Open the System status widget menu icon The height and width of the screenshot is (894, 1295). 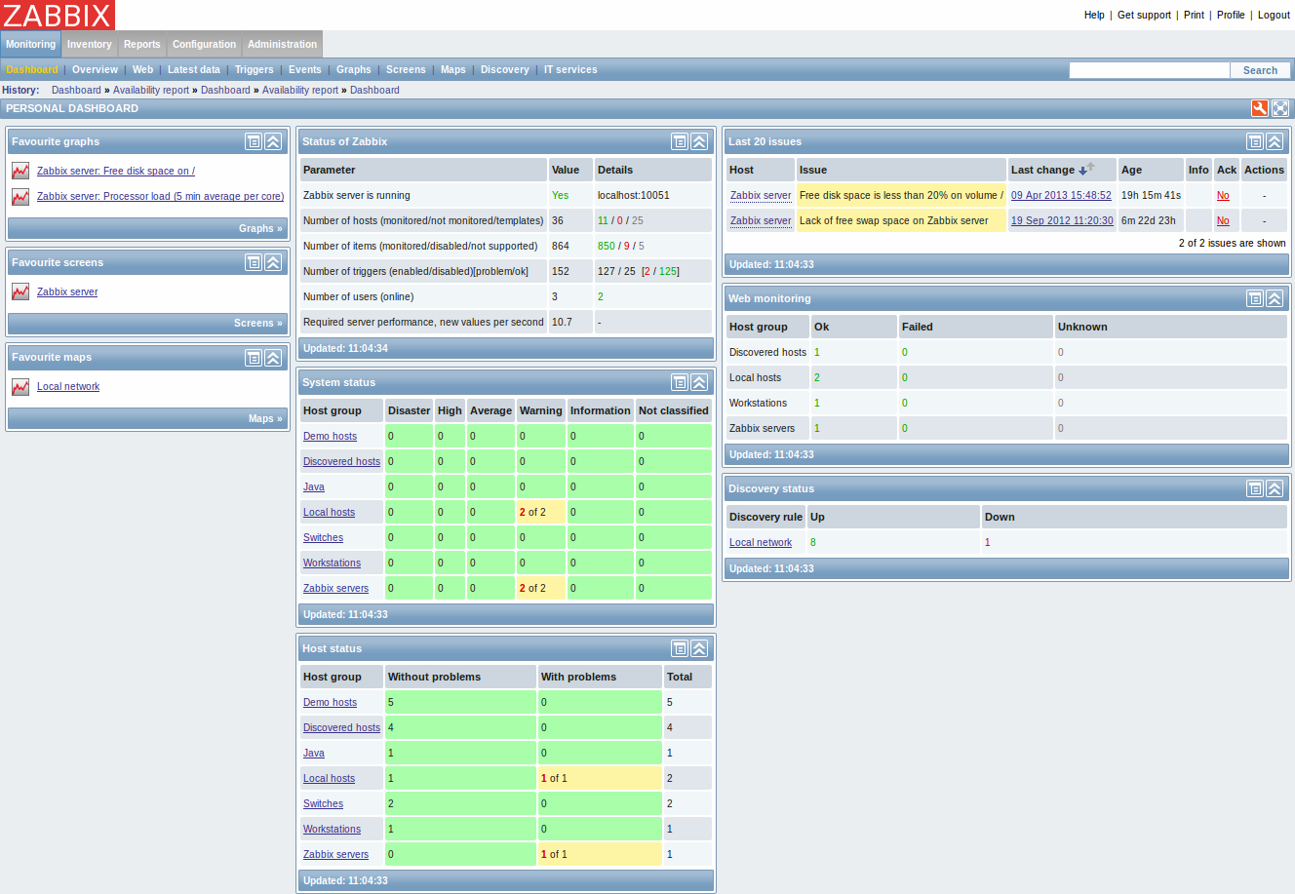(680, 382)
